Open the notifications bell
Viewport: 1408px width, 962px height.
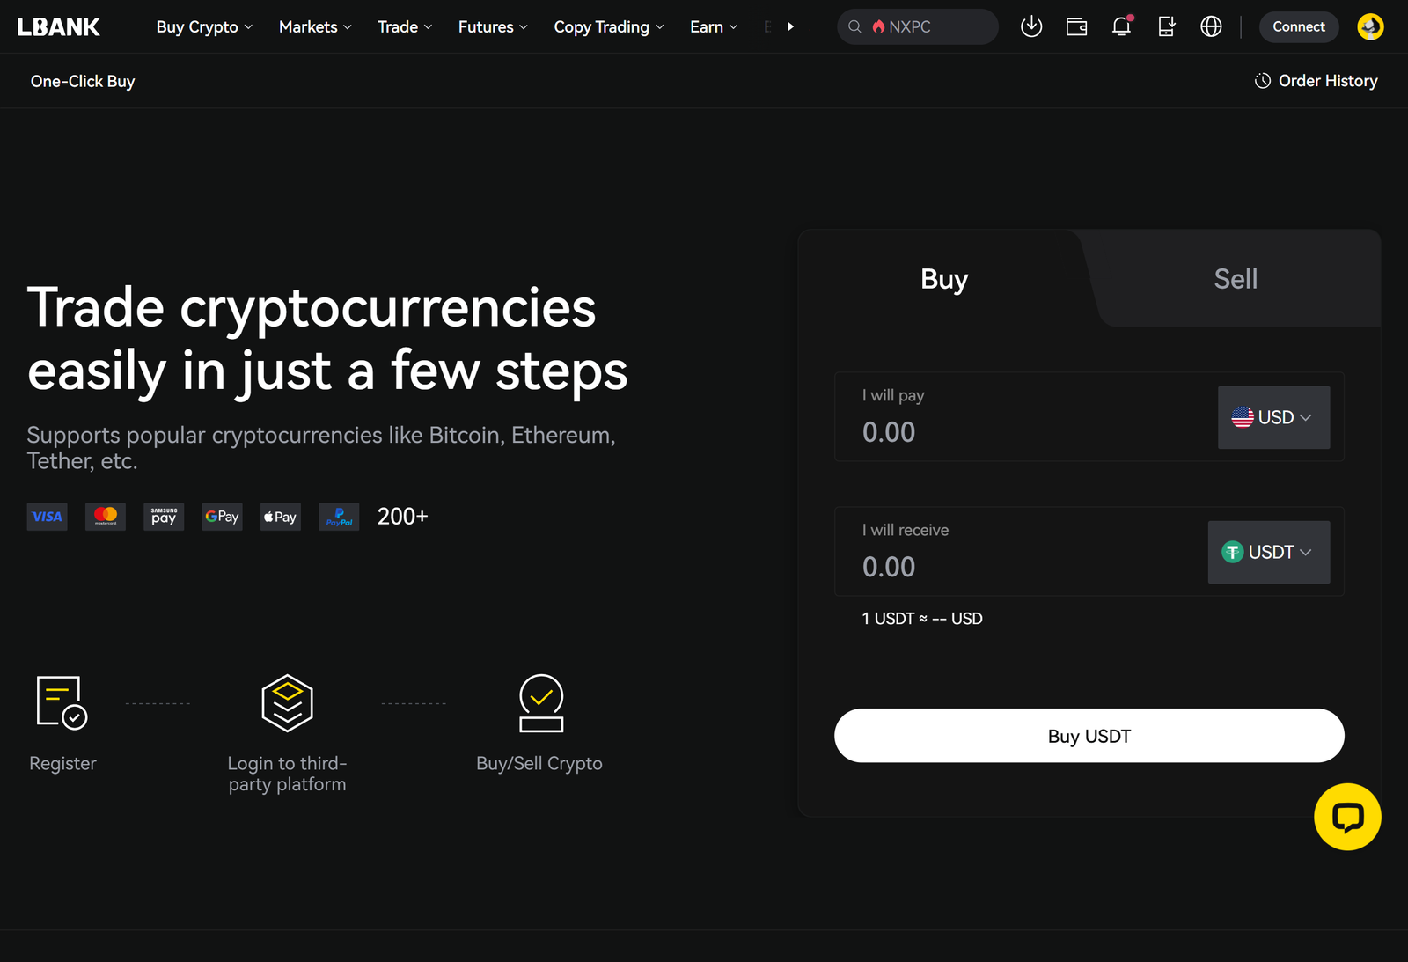pyautogui.click(x=1121, y=27)
